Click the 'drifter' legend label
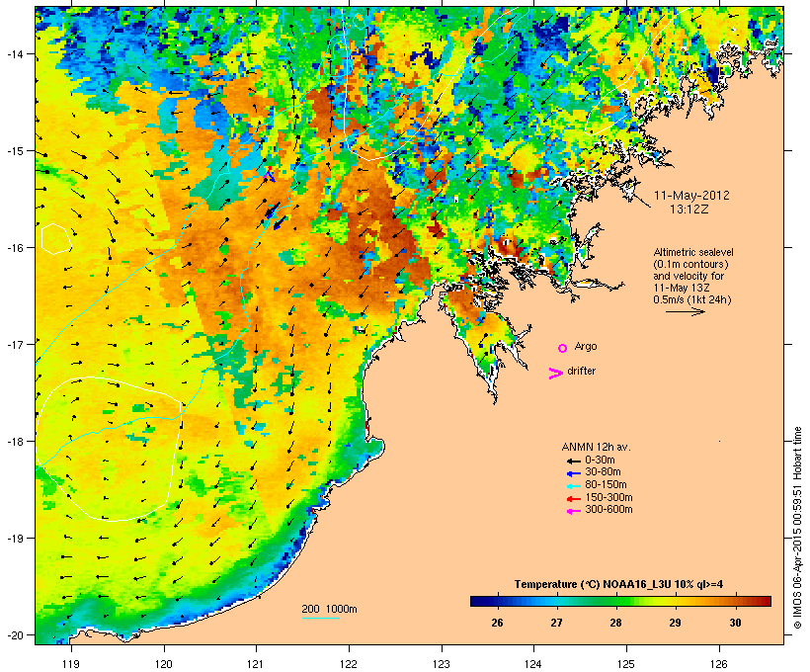Image resolution: width=810 pixels, height=672 pixels. tap(581, 371)
